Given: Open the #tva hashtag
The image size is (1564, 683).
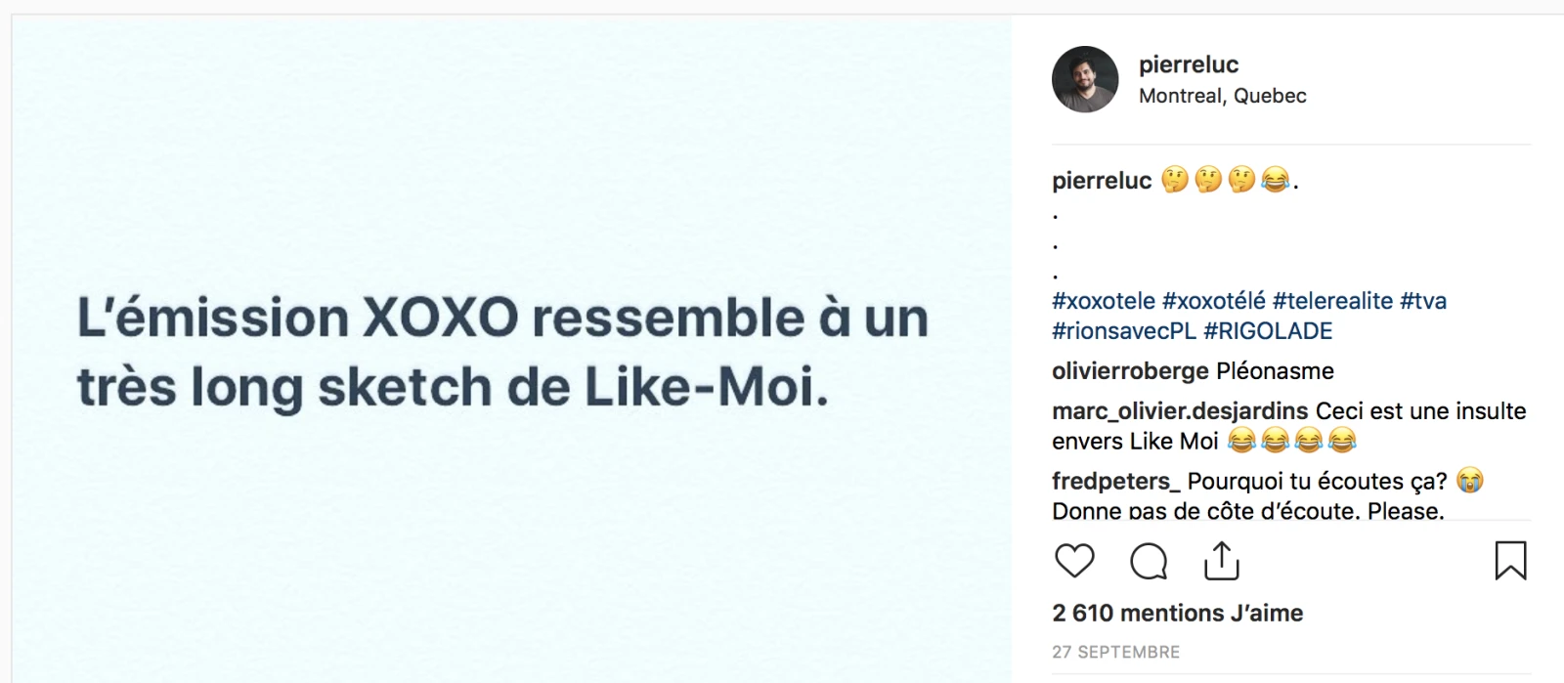Looking at the screenshot, I should (x=1423, y=301).
